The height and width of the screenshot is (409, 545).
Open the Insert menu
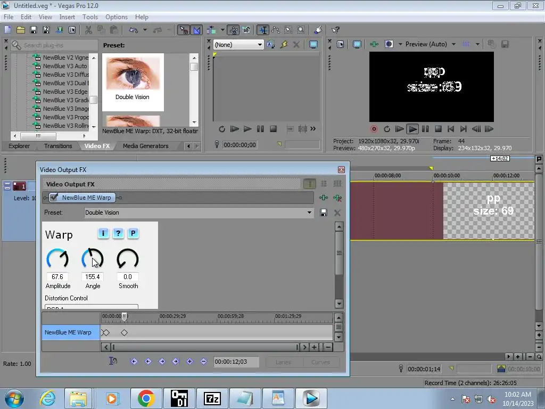pos(67,17)
